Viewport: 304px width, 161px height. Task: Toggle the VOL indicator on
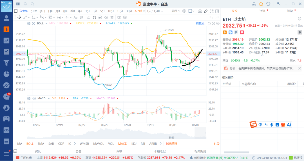[x=111, y=144]
